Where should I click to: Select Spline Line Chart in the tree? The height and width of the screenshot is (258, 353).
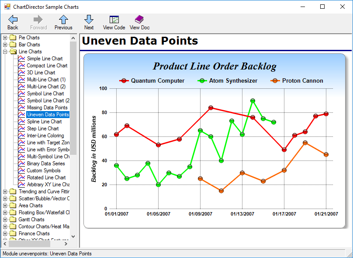click(44, 122)
